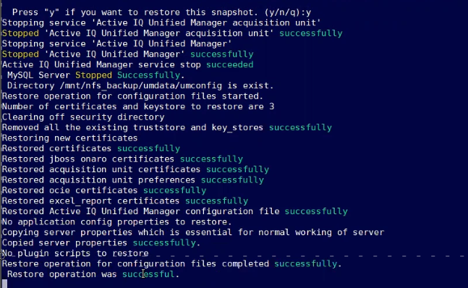Click the '(y/n/q):y' prompt answer
This screenshot has height=288, width=468.
pyautogui.click(x=288, y=12)
